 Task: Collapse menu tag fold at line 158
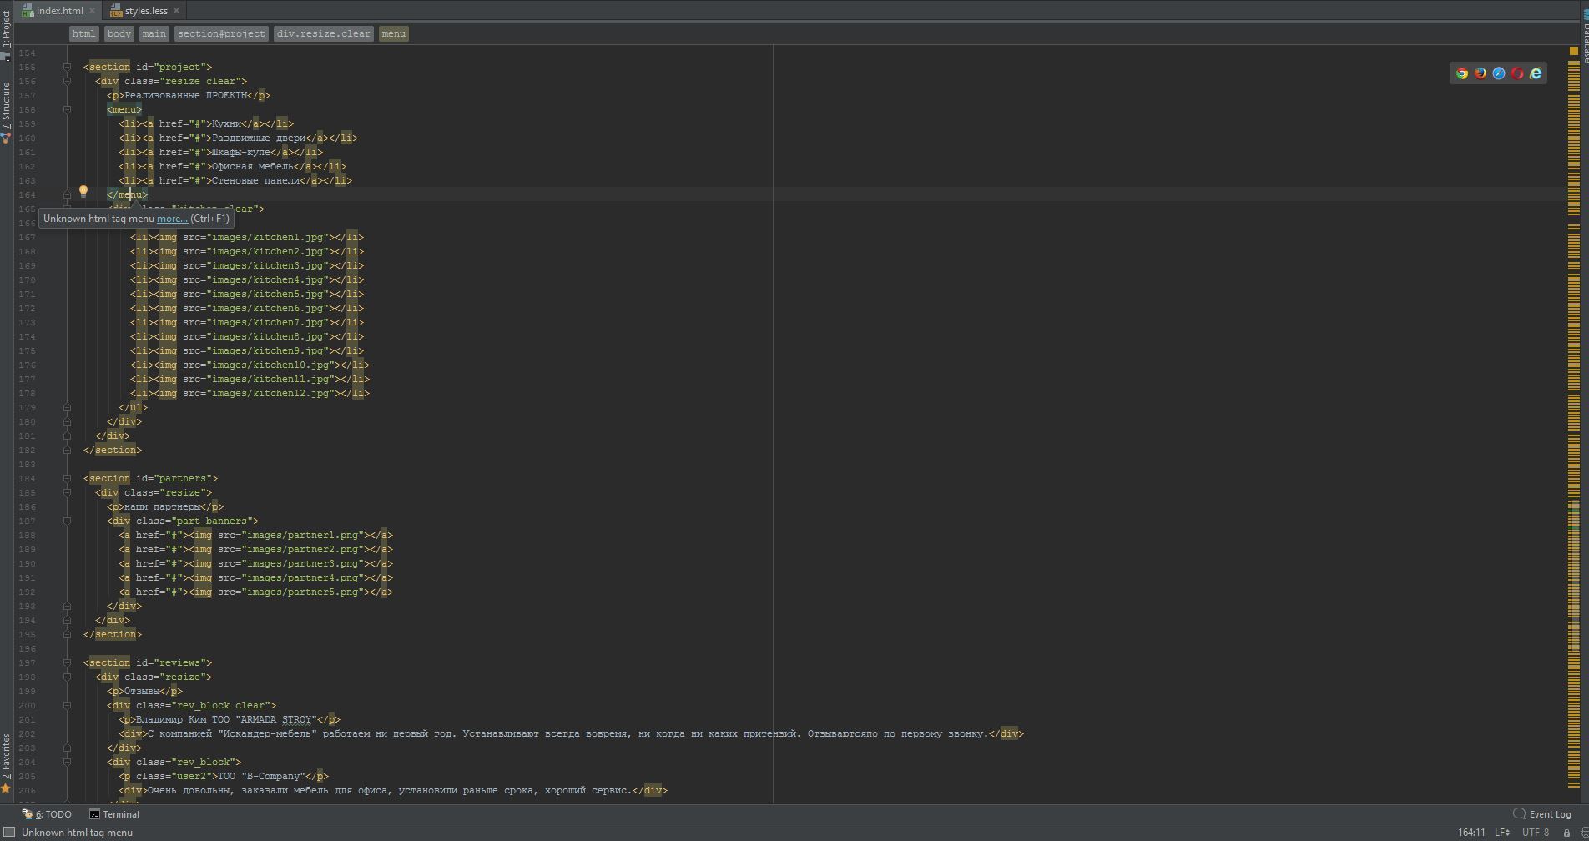click(x=67, y=109)
